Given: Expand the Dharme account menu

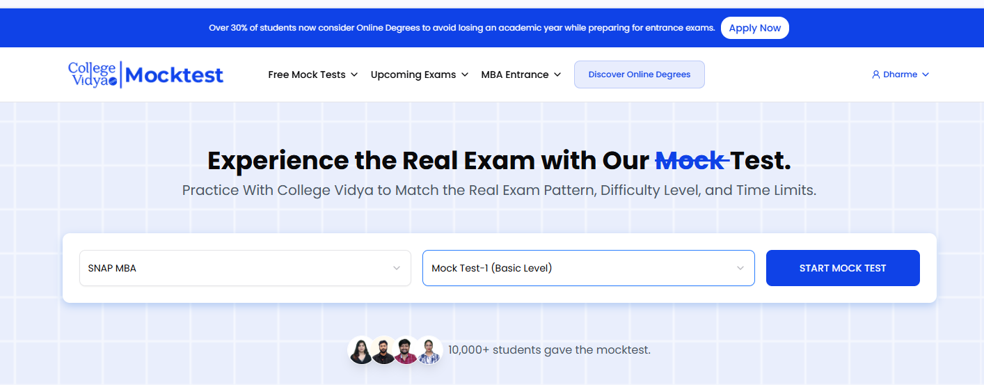Looking at the screenshot, I should coord(900,74).
